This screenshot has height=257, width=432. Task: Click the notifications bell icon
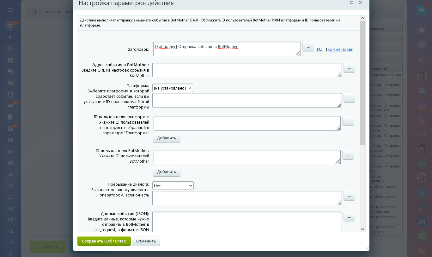(422, 30)
